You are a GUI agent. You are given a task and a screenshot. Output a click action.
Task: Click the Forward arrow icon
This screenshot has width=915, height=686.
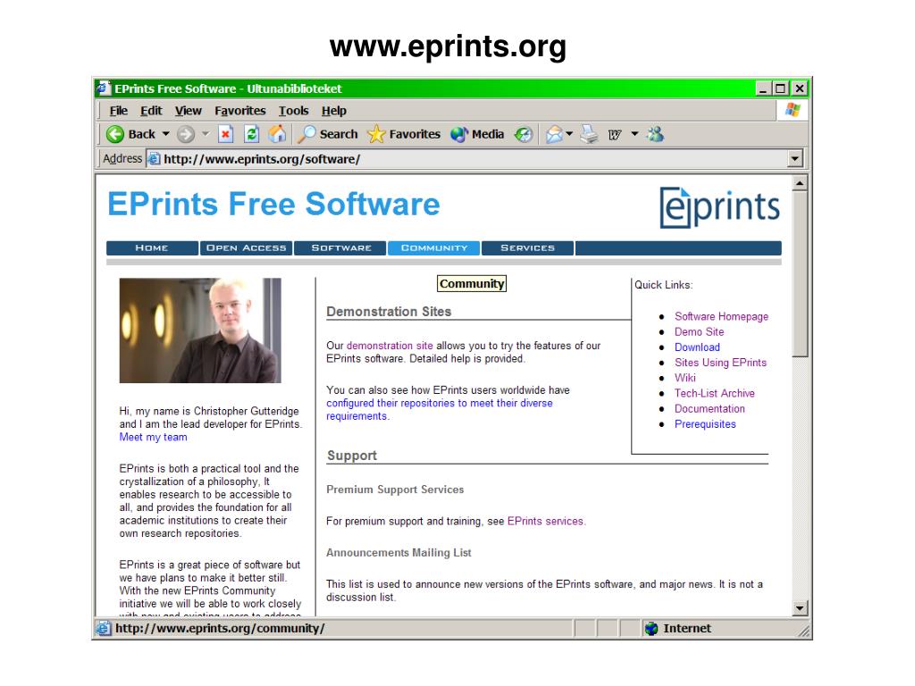pos(186,135)
